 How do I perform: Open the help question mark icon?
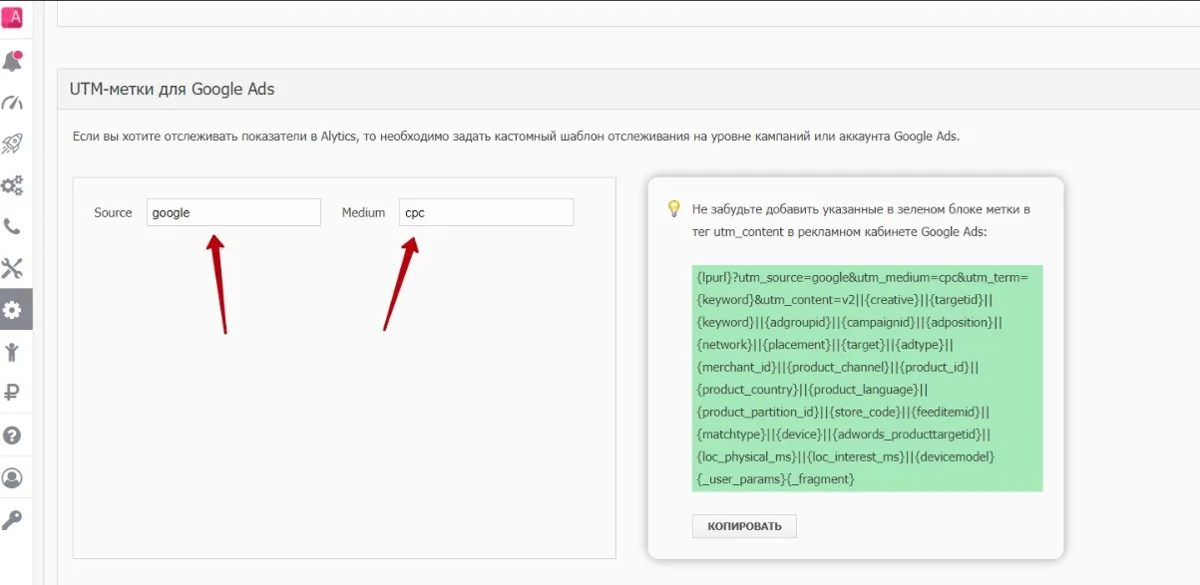pyautogui.click(x=12, y=435)
